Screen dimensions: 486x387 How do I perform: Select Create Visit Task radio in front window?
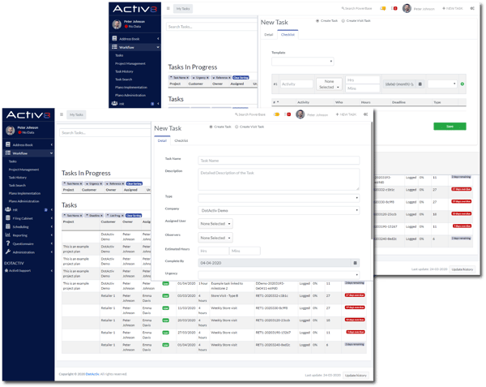(237, 127)
